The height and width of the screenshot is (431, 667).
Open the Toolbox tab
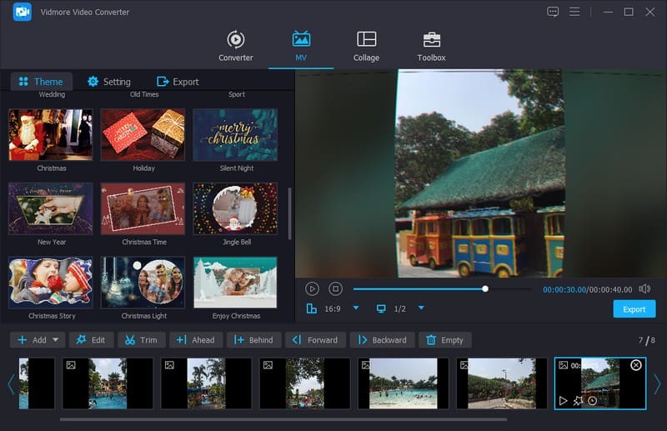point(431,46)
